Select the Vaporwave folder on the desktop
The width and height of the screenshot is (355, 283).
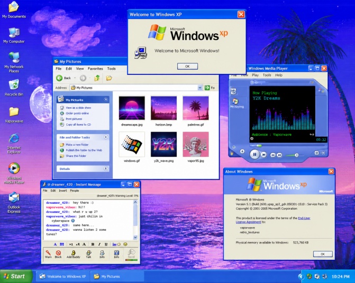14,115
